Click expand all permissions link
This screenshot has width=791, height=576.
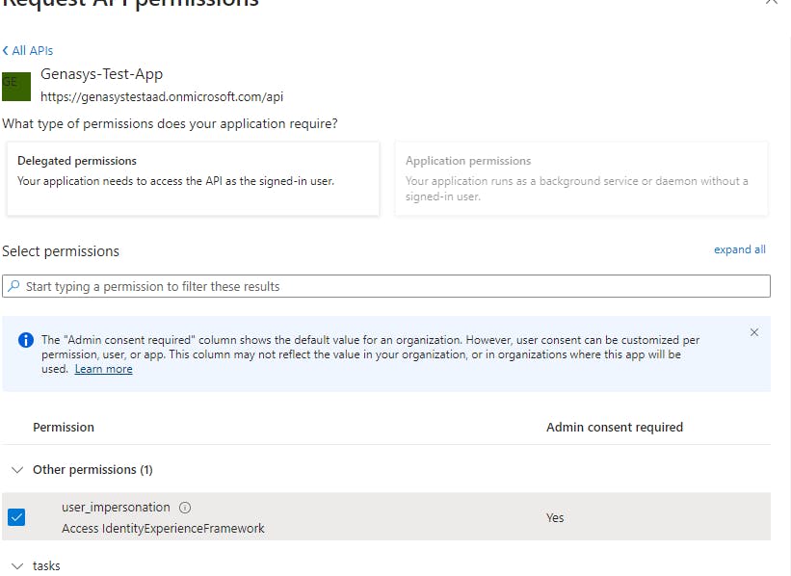coord(740,249)
